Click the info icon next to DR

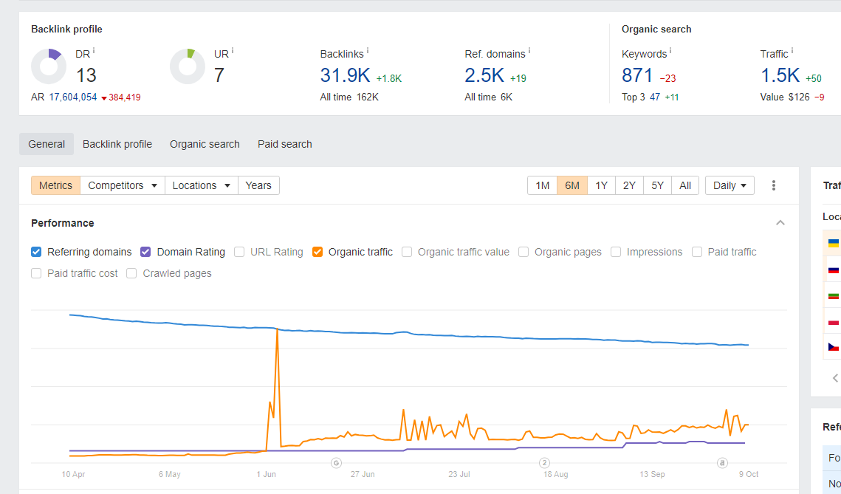pyautogui.click(x=94, y=51)
